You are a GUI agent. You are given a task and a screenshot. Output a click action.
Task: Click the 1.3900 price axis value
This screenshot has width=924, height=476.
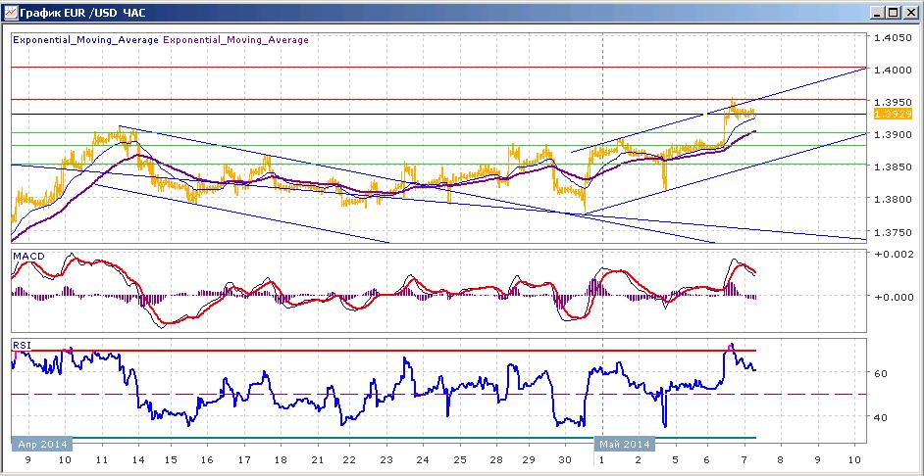[896, 135]
